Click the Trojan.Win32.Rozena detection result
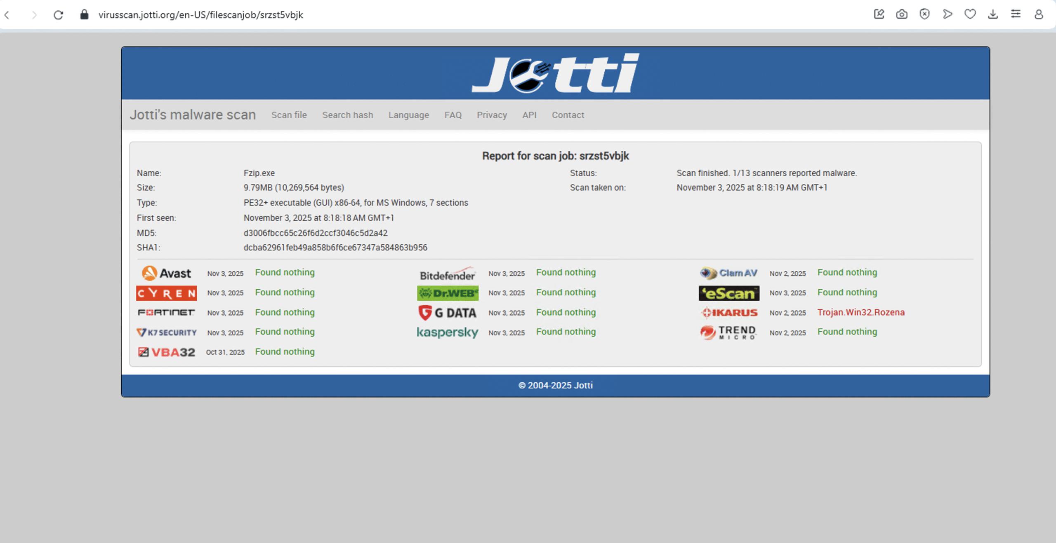The width and height of the screenshot is (1056, 543). coord(861,312)
